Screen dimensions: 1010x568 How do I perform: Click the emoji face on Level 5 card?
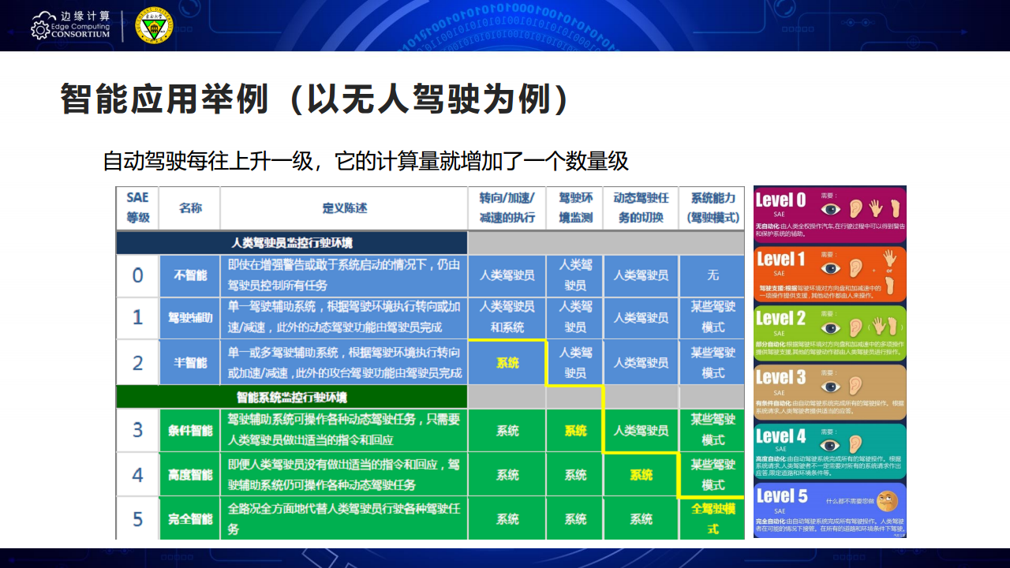click(888, 501)
